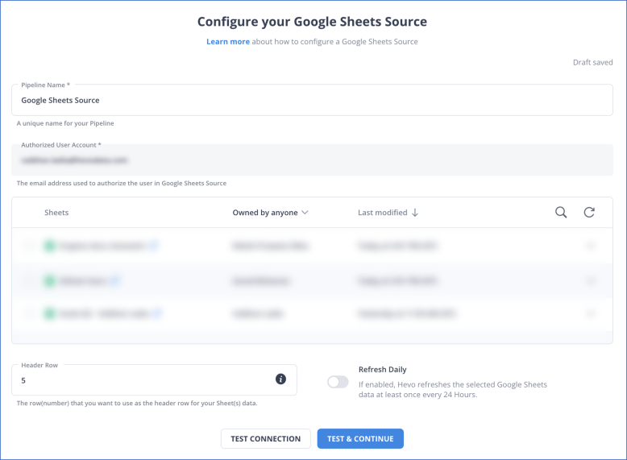Click the Sheets column header

pos(56,213)
